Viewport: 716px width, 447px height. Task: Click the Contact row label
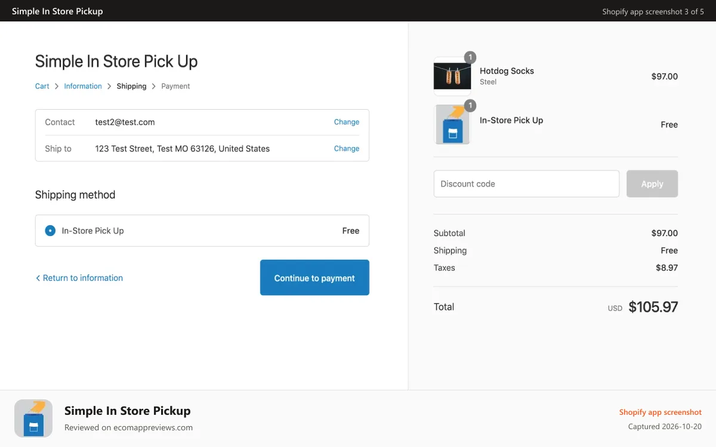(60, 122)
